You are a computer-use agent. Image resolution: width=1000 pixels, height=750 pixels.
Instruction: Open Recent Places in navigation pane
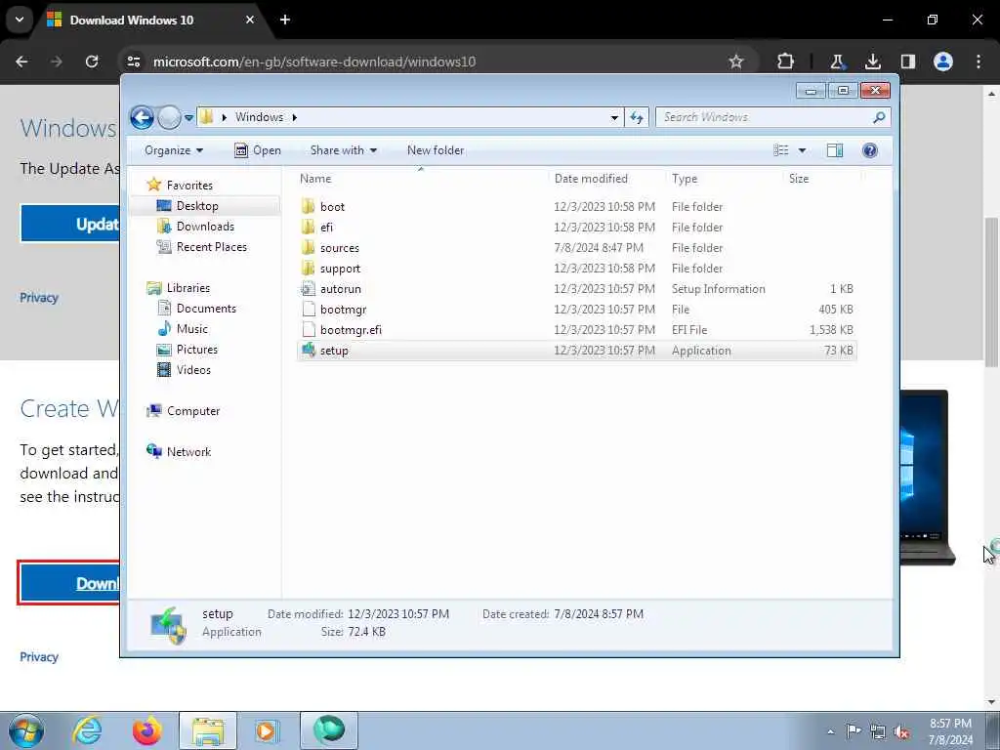pos(211,247)
